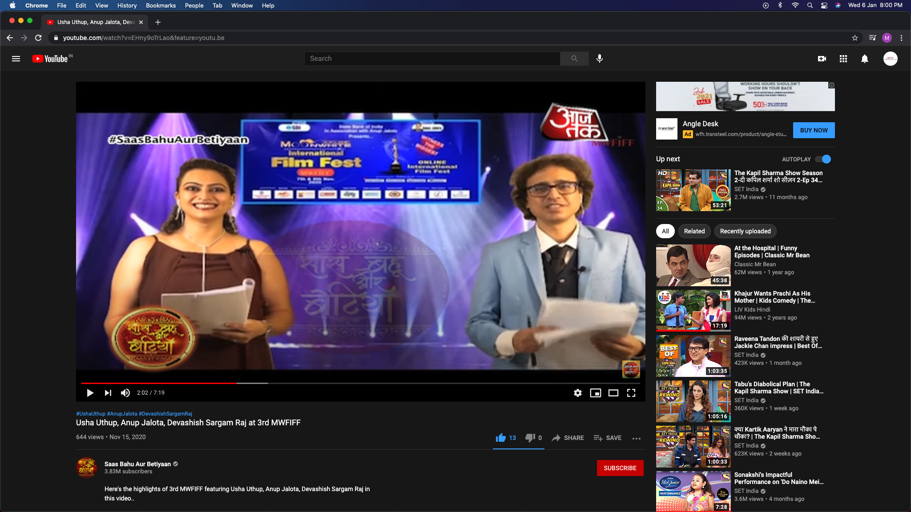Click the search magnifier button
The width and height of the screenshot is (911, 512).
click(574, 59)
